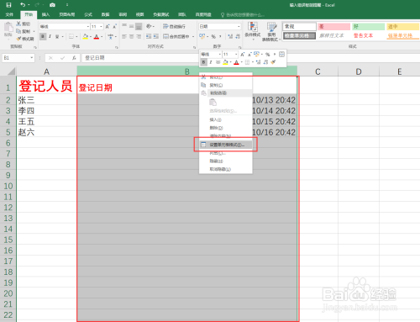
Task: Toggle ribbon Middle Align button
Action: point(131,26)
